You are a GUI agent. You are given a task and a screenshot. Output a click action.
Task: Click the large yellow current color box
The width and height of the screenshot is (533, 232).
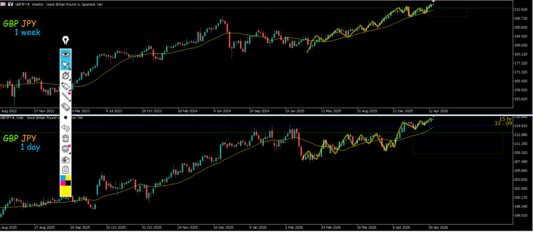[x=66, y=191]
